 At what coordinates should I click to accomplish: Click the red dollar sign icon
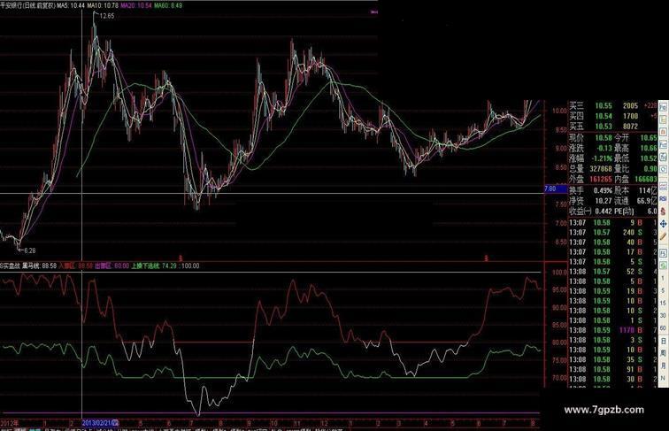(663, 211)
